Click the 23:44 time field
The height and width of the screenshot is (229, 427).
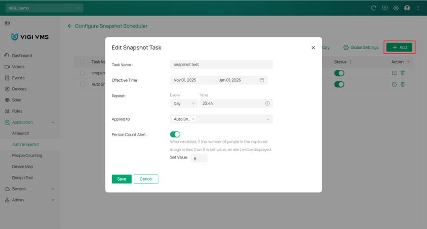click(236, 103)
